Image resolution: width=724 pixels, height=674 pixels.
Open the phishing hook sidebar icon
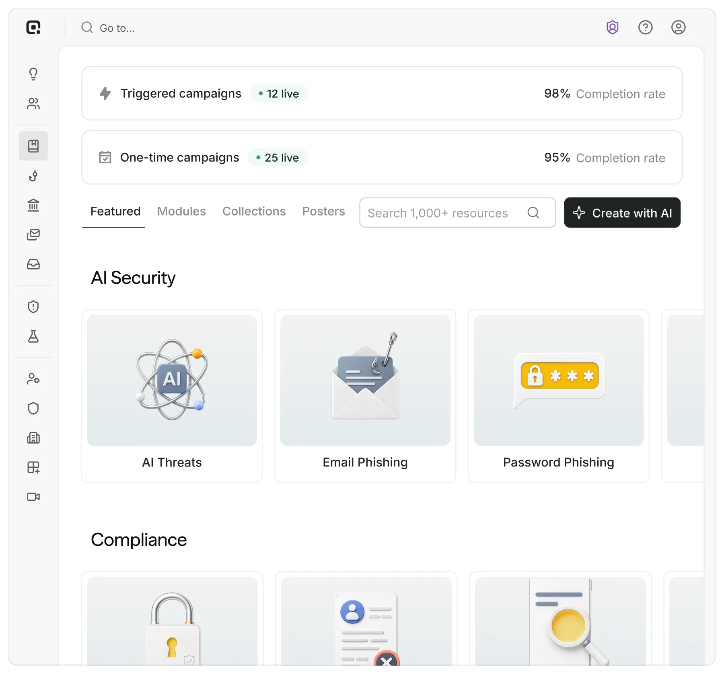[33, 176]
